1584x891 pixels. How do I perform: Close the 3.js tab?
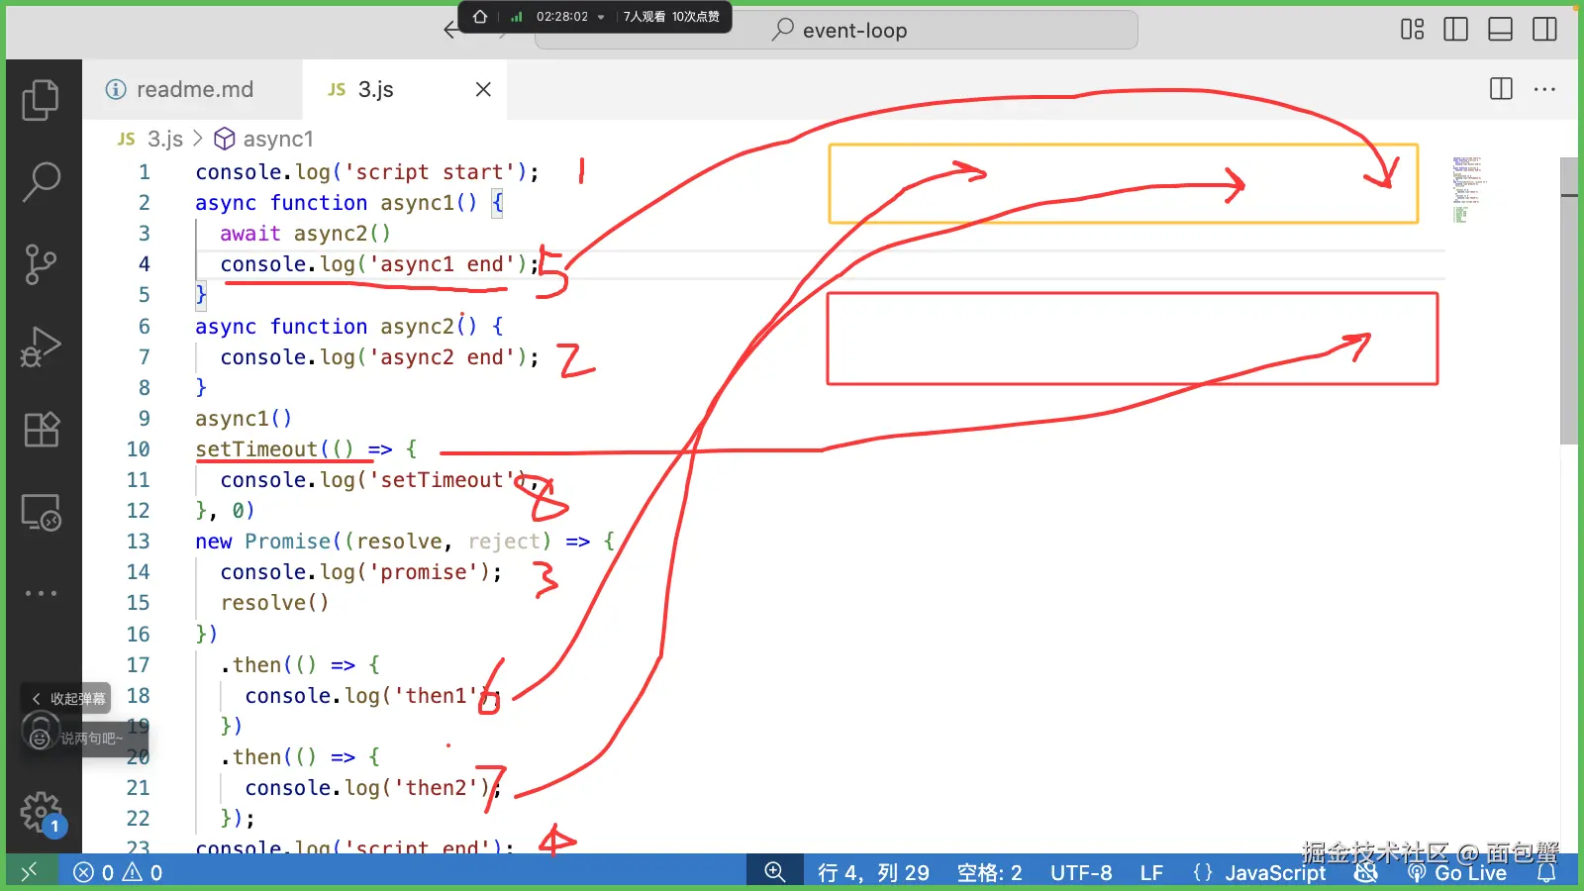coord(483,89)
